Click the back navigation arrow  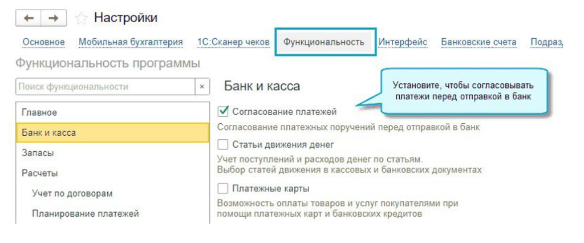(x=29, y=18)
